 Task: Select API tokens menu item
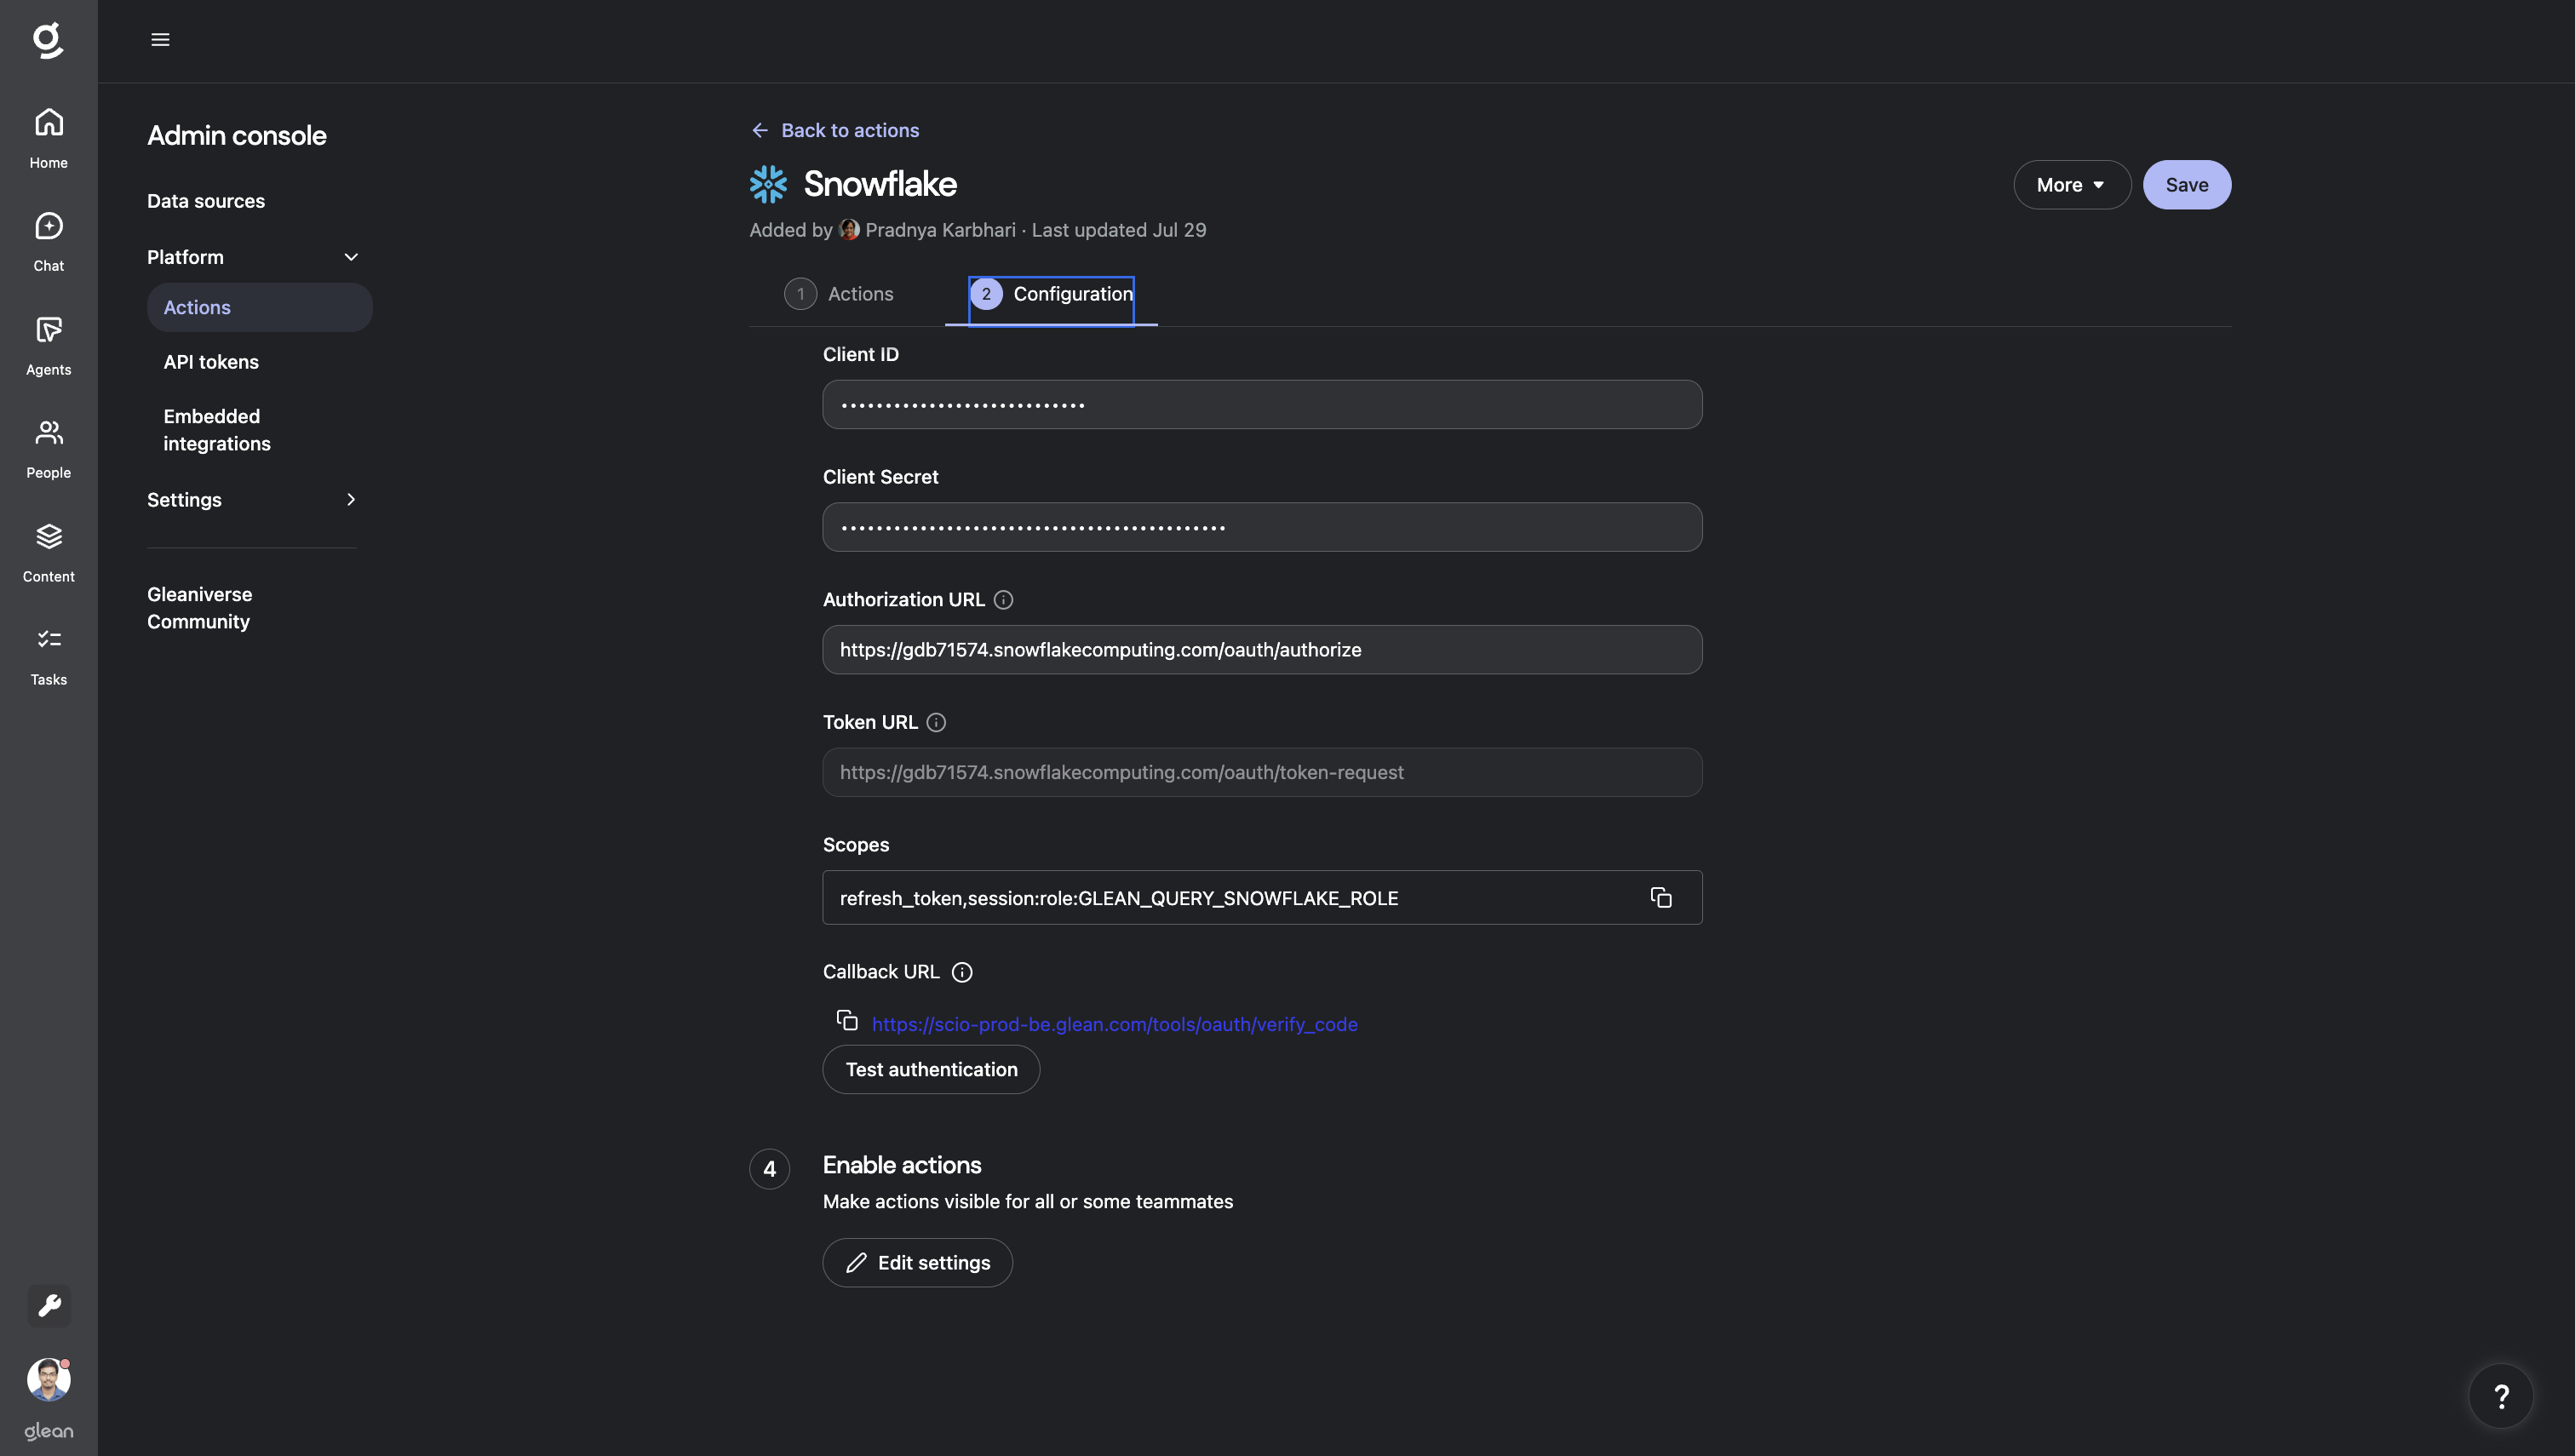pyautogui.click(x=211, y=362)
